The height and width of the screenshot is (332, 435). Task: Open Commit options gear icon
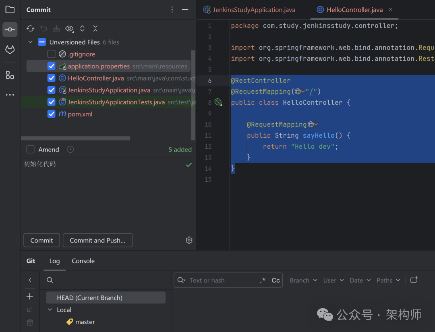point(189,240)
